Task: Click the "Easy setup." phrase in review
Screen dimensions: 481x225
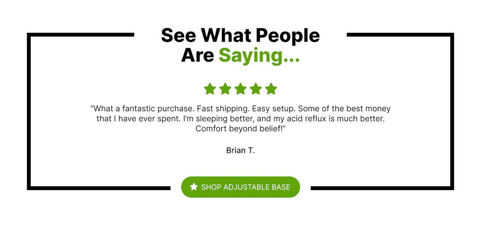Action: tap(274, 109)
